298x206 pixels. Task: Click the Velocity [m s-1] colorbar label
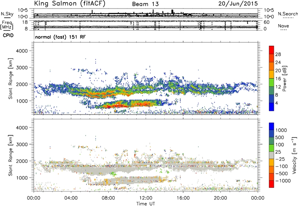coord(294,155)
